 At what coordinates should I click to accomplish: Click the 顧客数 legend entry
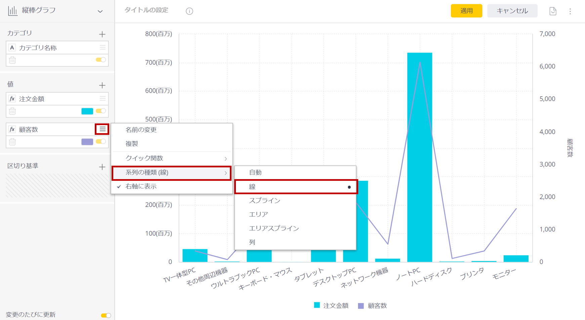pos(372,306)
